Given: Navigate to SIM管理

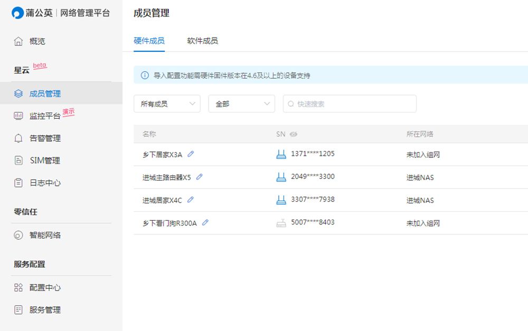Looking at the screenshot, I should [x=44, y=160].
